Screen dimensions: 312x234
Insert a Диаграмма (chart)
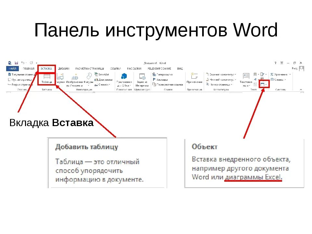point(103,79)
